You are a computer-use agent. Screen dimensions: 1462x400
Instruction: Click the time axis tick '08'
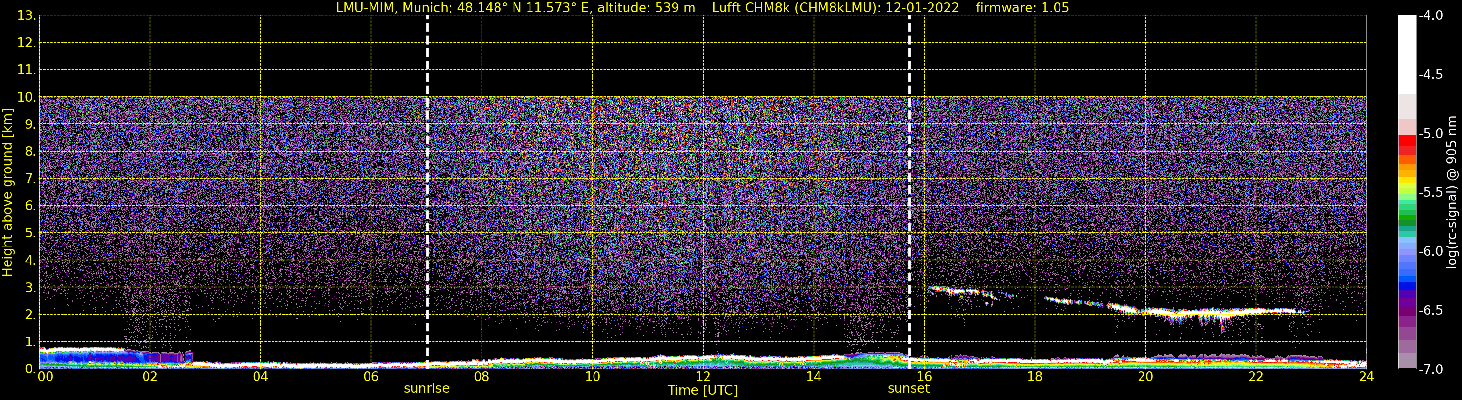click(x=482, y=377)
